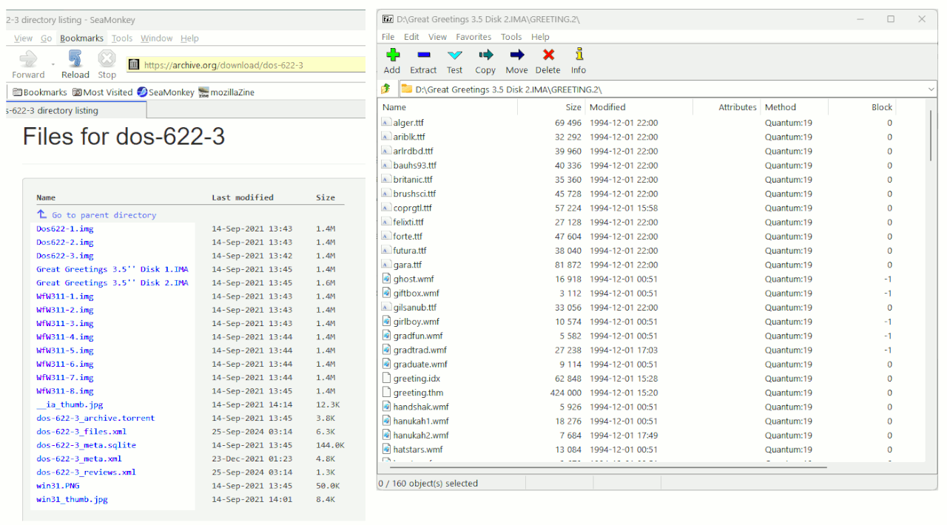Sort 7-Zip list by Attributes column
Viewport: 947px width, 525px height.
click(727, 107)
